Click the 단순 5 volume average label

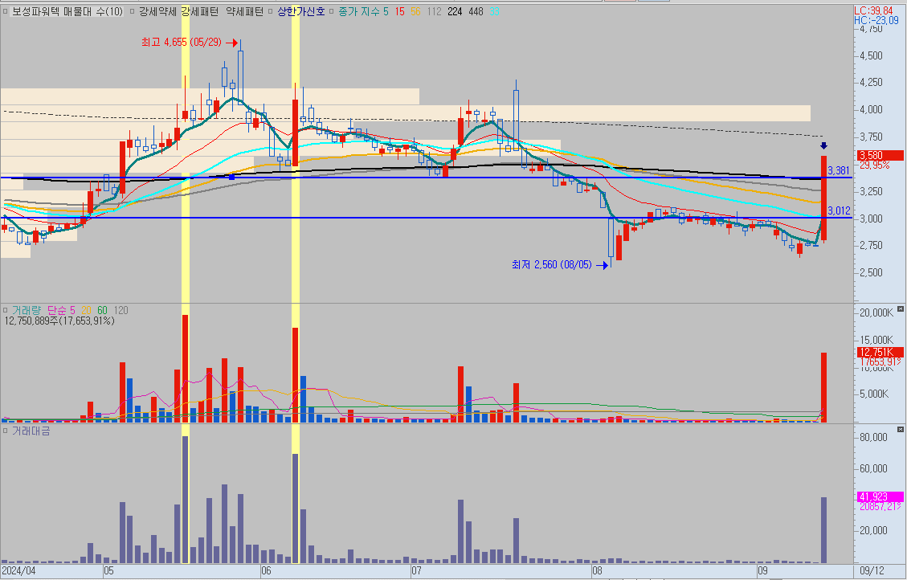point(61,311)
